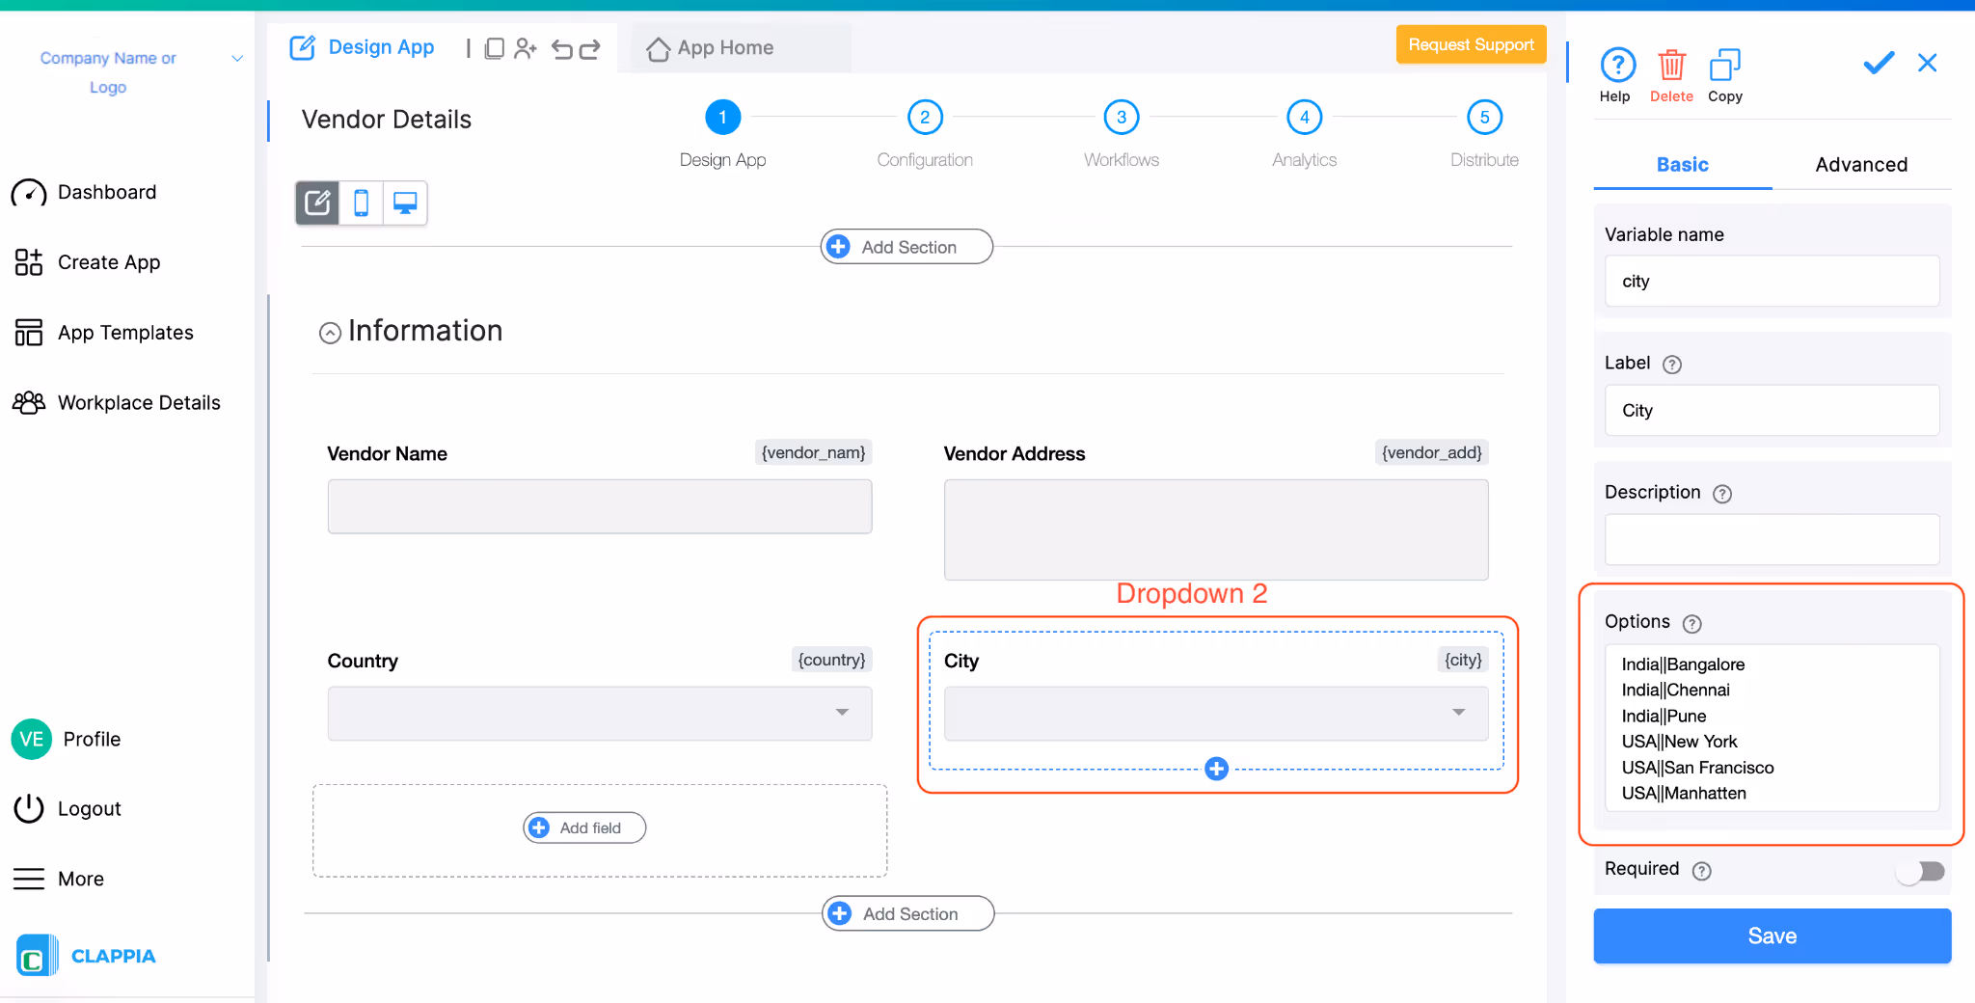This screenshot has width=1975, height=1003.
Task: Click the top Add Section button
Action: [906, 247]
